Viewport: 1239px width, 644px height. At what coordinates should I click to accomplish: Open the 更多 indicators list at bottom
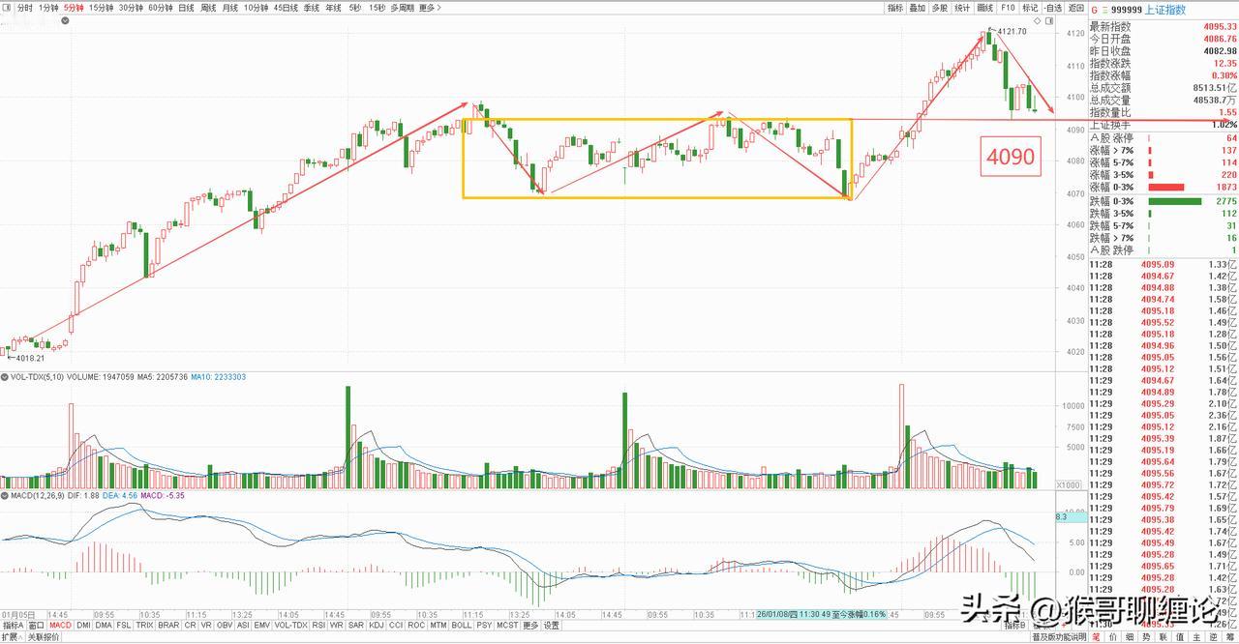click(530, 626)
